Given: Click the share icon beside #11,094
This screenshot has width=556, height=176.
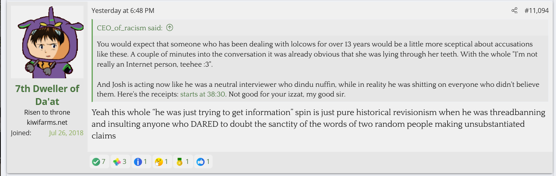Looking at the screenshot, I should 514,10.
